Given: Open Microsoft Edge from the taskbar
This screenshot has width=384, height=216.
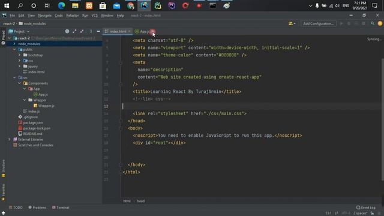Looking at the screenshot, I should pos(61,5).
